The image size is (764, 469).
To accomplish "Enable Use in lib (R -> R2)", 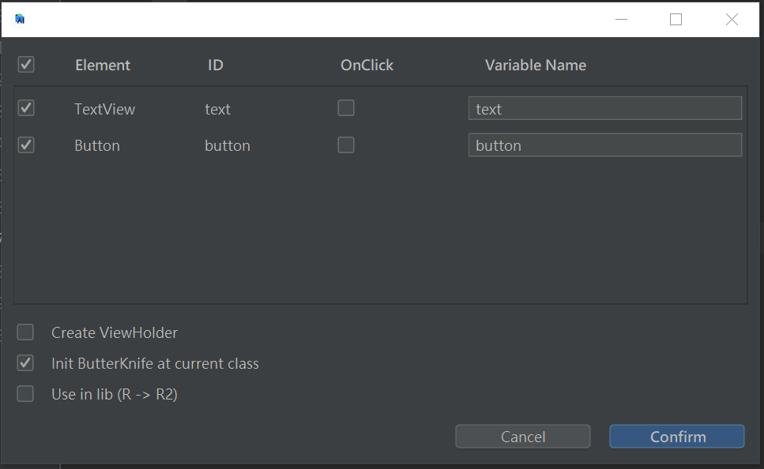I will point(26,394).
